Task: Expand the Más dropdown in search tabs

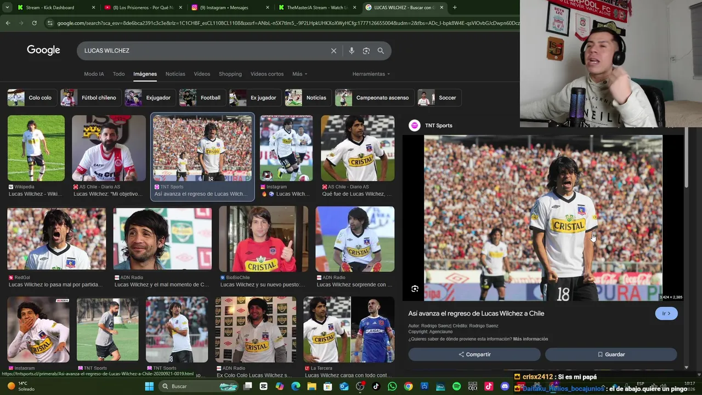Action: (299, 74)
